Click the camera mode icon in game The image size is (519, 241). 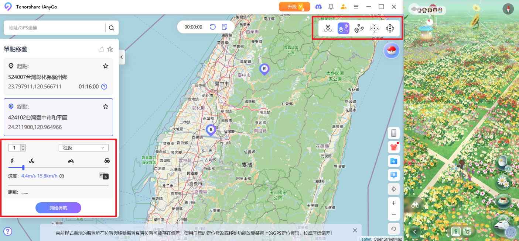coord(468,231)
